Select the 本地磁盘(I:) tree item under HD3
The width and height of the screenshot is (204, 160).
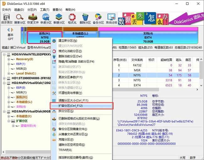tap(24, 116)
